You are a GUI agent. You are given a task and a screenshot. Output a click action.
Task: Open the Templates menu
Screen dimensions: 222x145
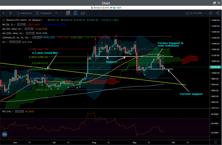pos(43,13)
